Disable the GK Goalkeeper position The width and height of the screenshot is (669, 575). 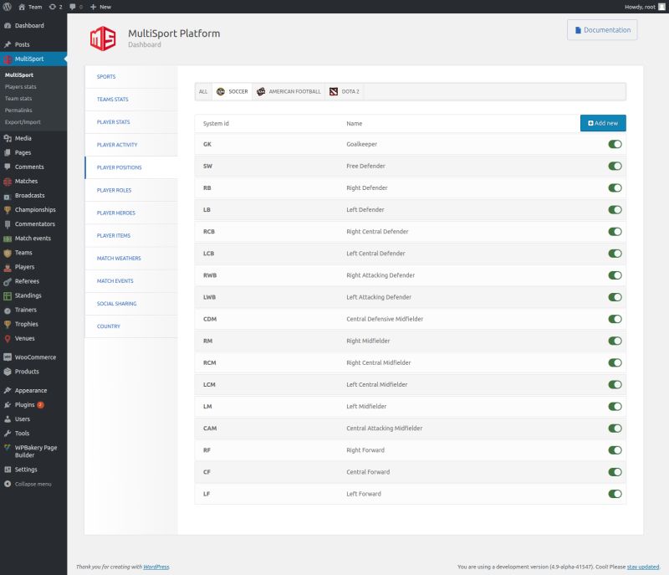point(615,144)
